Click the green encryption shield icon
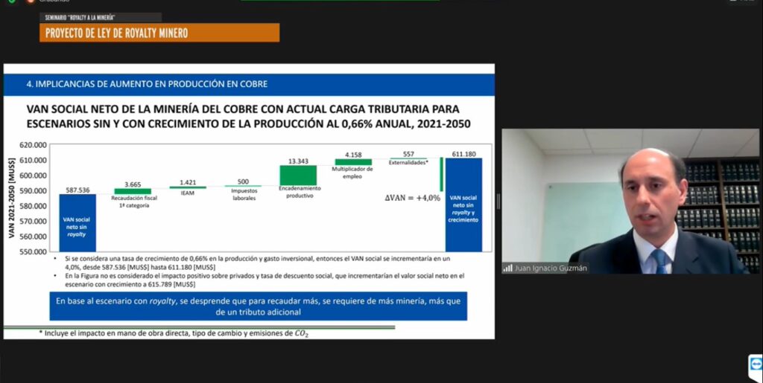The image size is (763, 383). coord(11,1)
